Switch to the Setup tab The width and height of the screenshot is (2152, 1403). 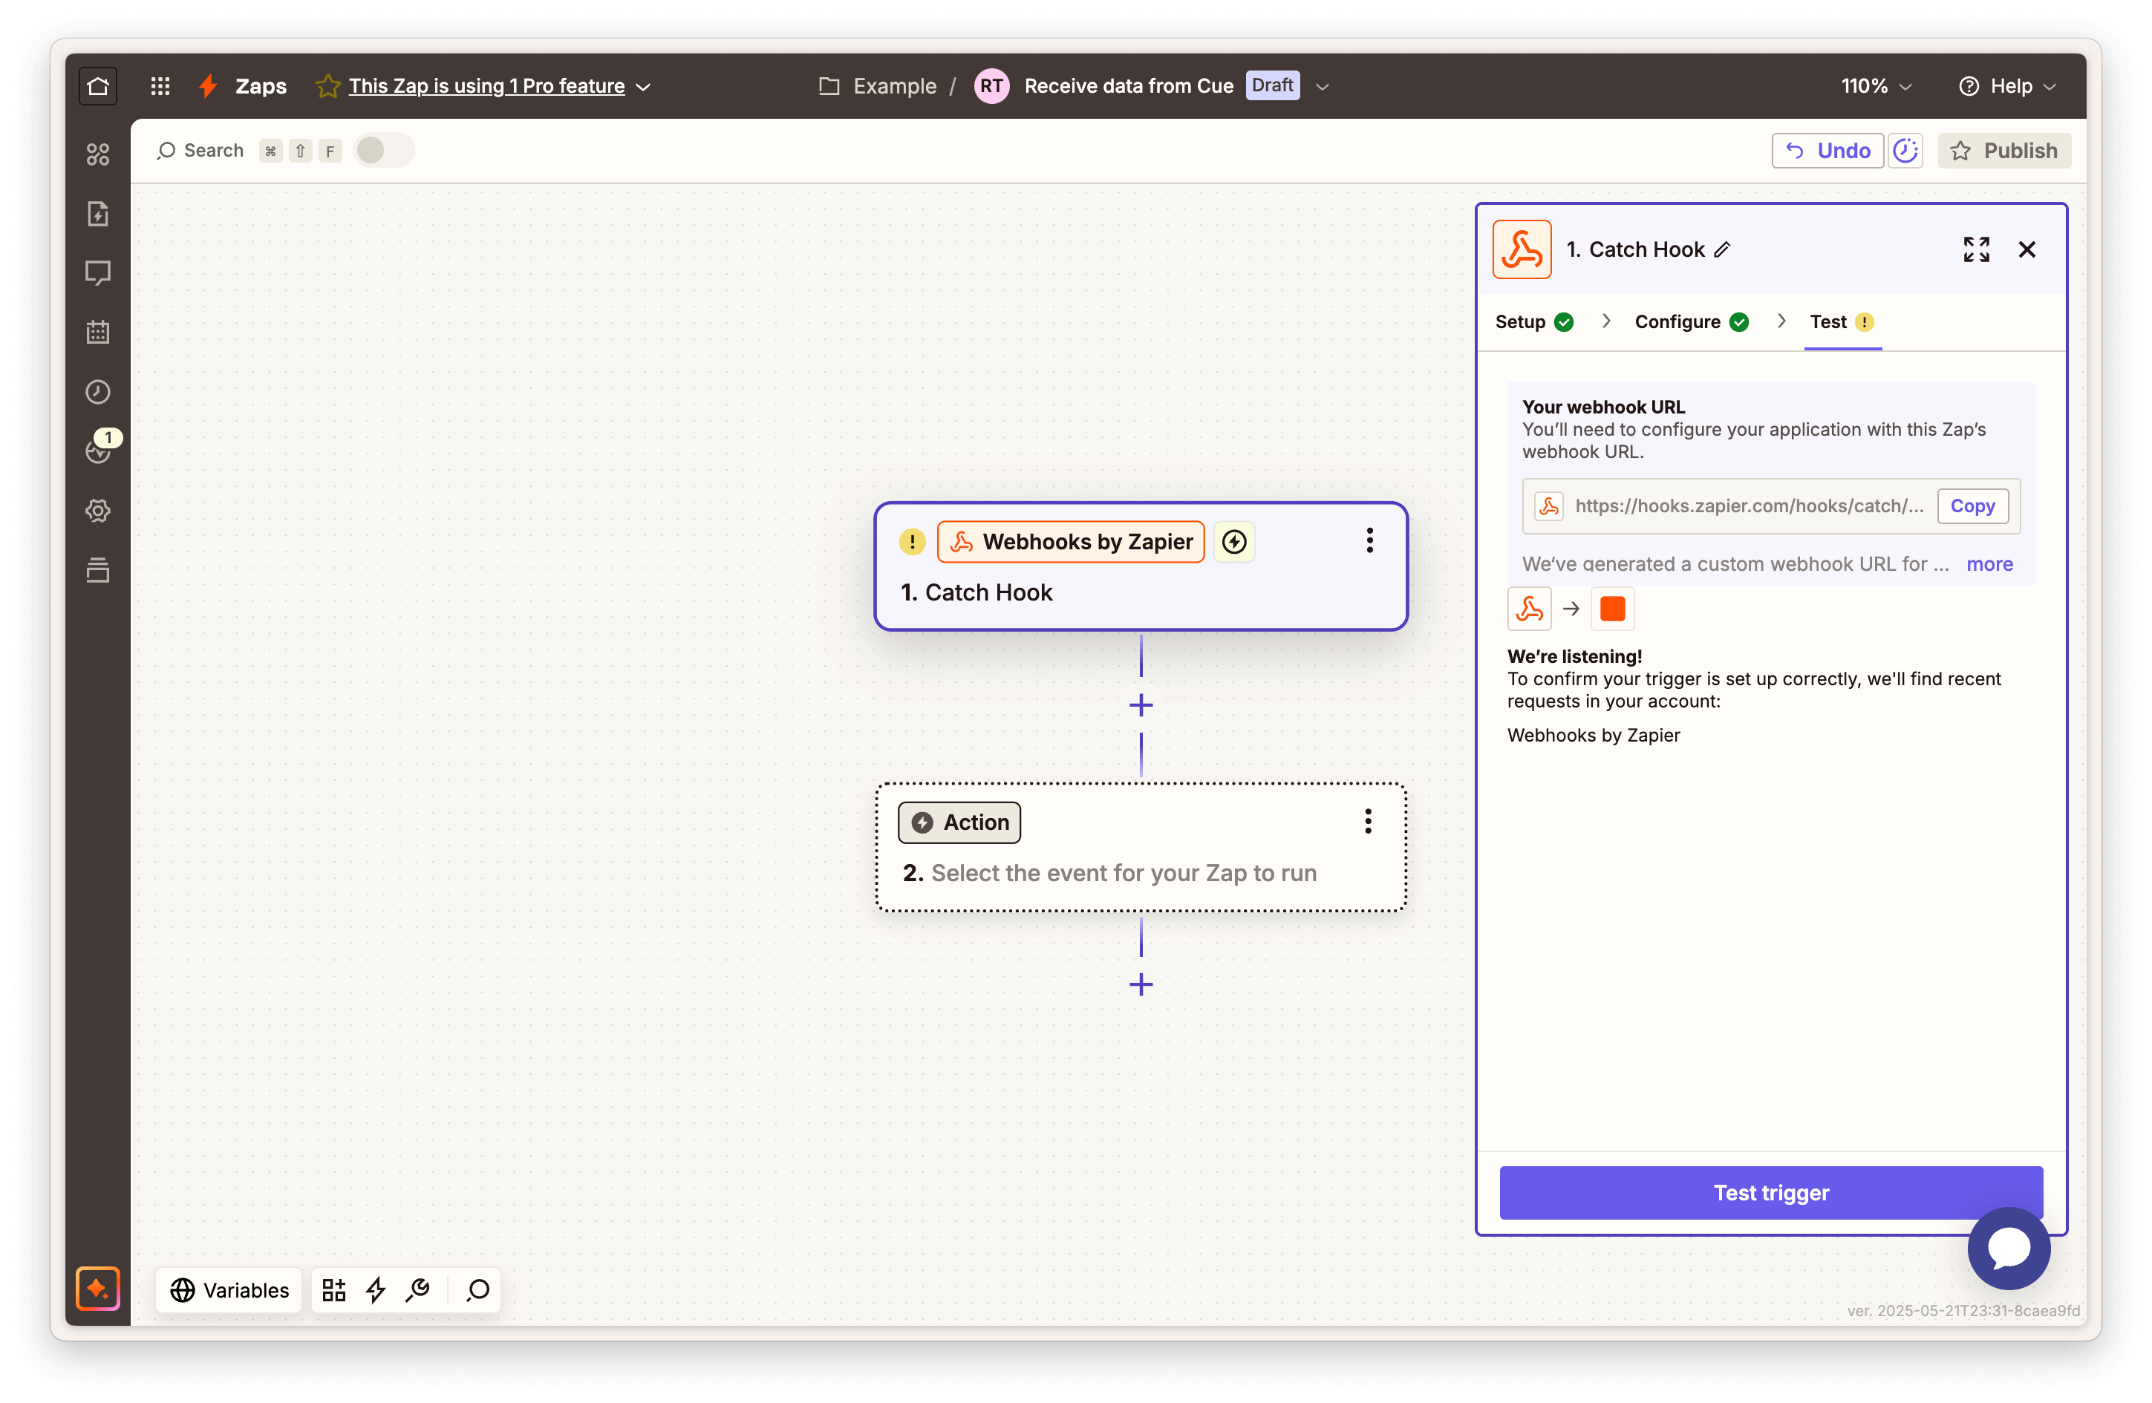pyautogui.click(x=1534, y=322)
